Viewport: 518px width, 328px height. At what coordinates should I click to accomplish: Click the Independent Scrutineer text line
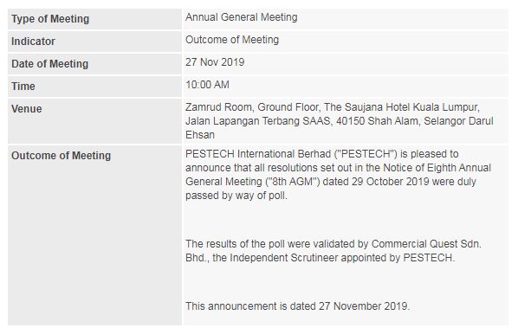point(321,258)
